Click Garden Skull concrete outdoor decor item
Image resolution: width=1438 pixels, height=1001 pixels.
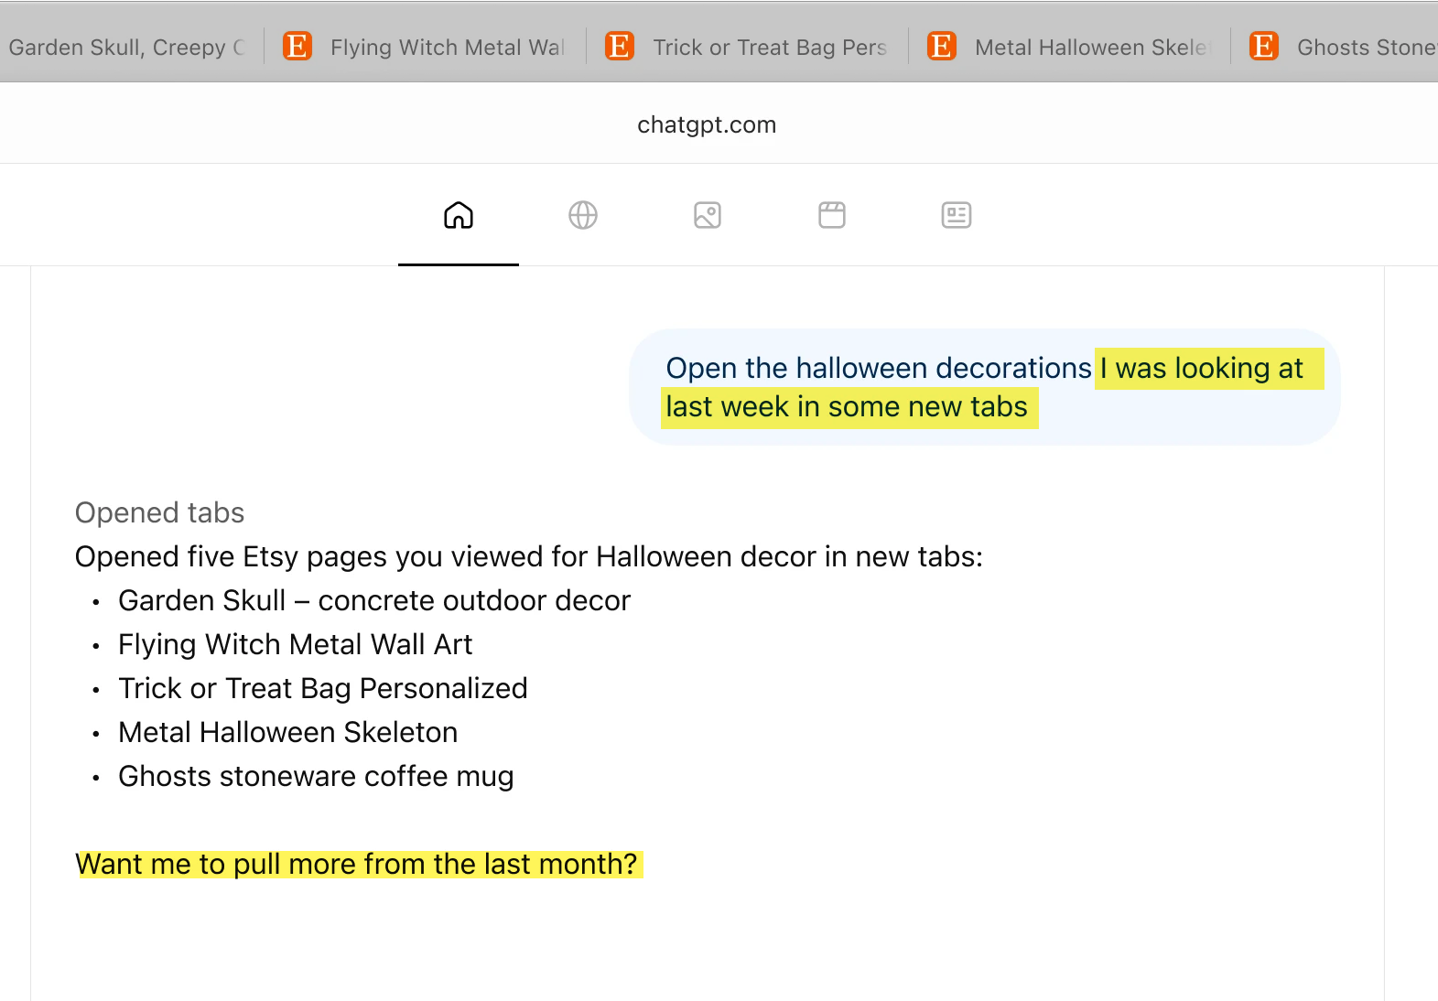[373, 600]
